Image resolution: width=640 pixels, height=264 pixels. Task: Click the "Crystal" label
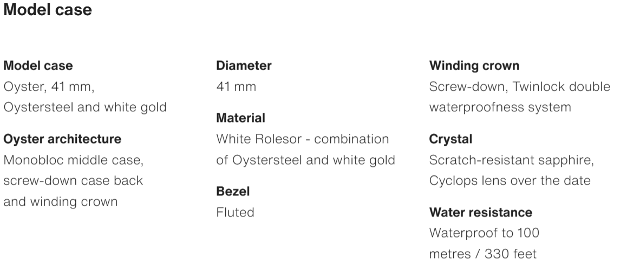pos(450,139)
